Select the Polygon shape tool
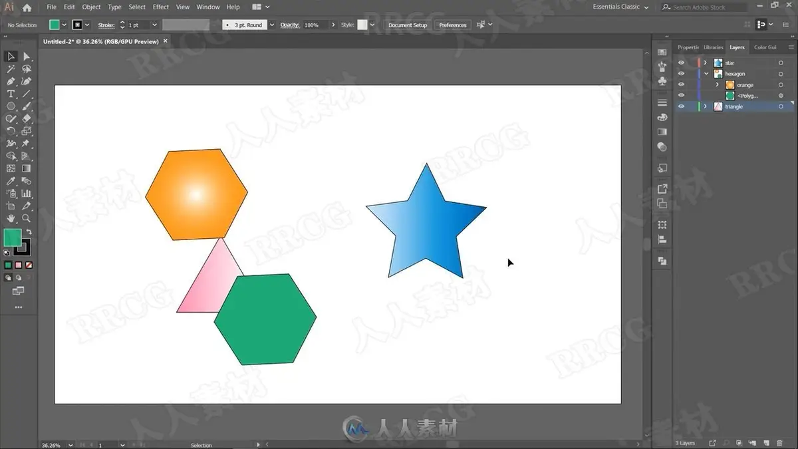Viewport: 798px width, 449px height. 11,106
